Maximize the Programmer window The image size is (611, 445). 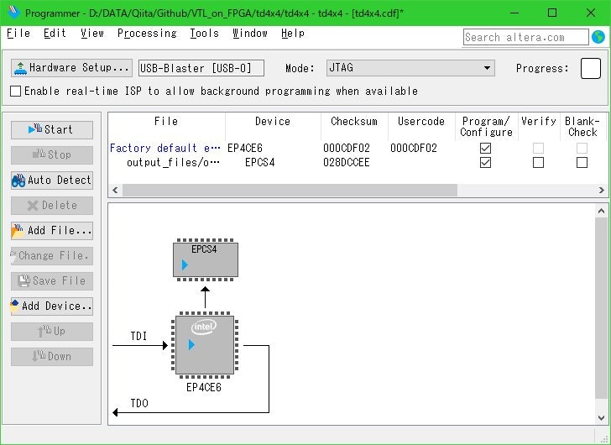(552, 13)
